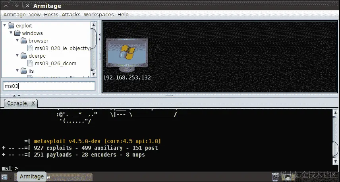Select the exploit folder label
Viewport: 340px width, 182px height.
pyautogui.click(x=24, y=25)
